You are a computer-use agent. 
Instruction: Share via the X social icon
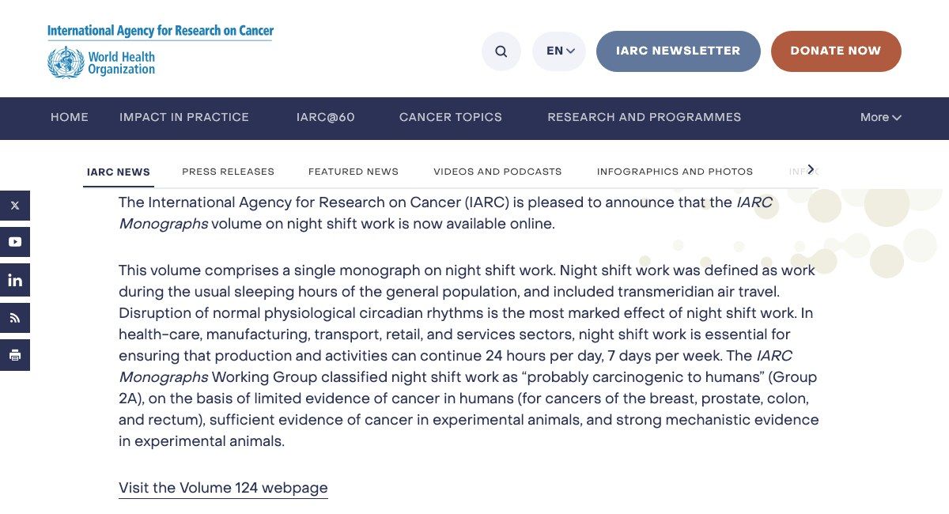tap(15, 206)
